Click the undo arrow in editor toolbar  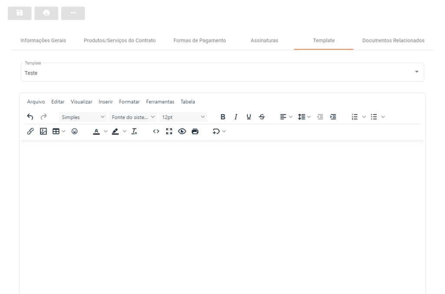tap(30, 117)
